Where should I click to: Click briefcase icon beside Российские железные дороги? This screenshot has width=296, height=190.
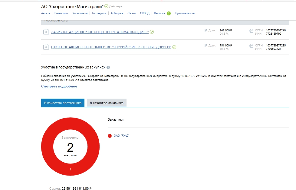(x=46, y=47)
